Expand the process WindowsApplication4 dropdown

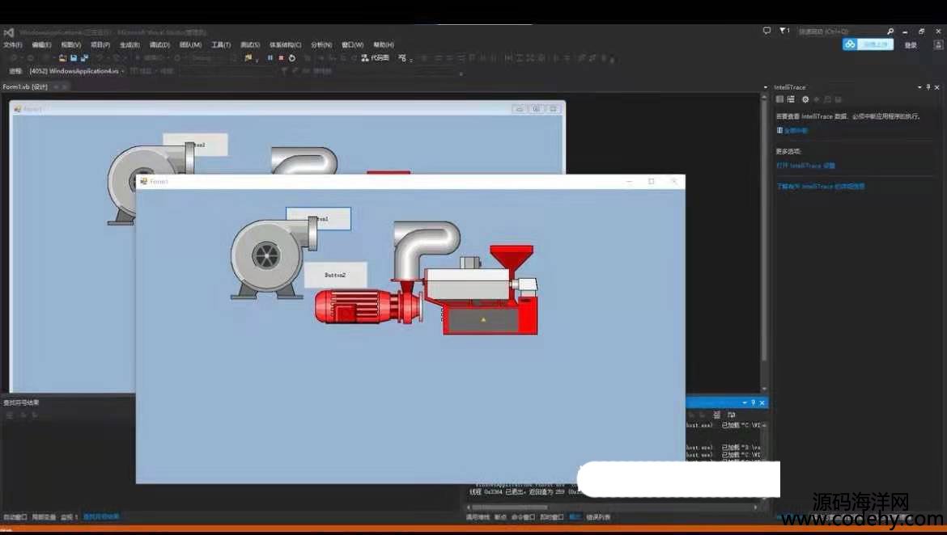[x=123, y=71]
